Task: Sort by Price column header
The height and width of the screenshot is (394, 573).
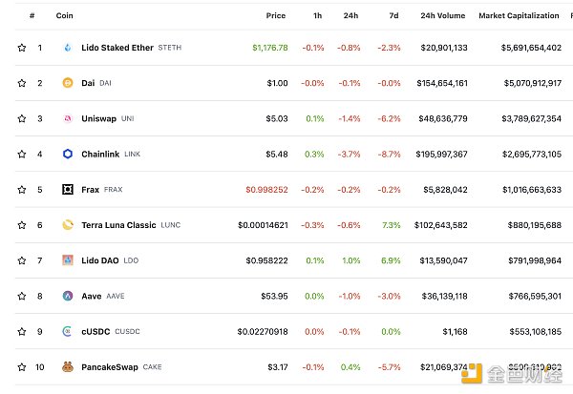Action: [277, 16]
